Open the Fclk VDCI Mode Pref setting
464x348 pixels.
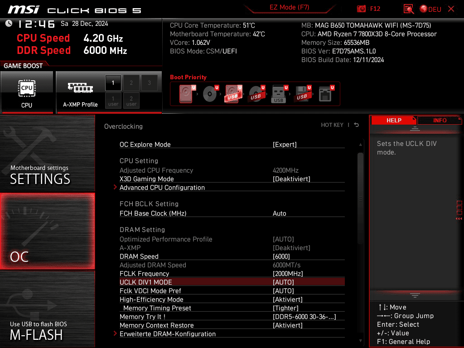232,290
